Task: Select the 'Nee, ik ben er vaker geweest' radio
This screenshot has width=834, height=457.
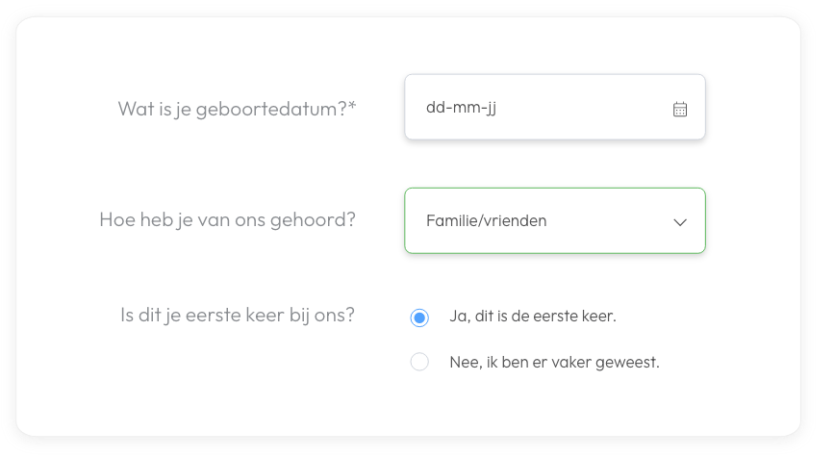Action: pyautogui.click(x=418, y=363)
